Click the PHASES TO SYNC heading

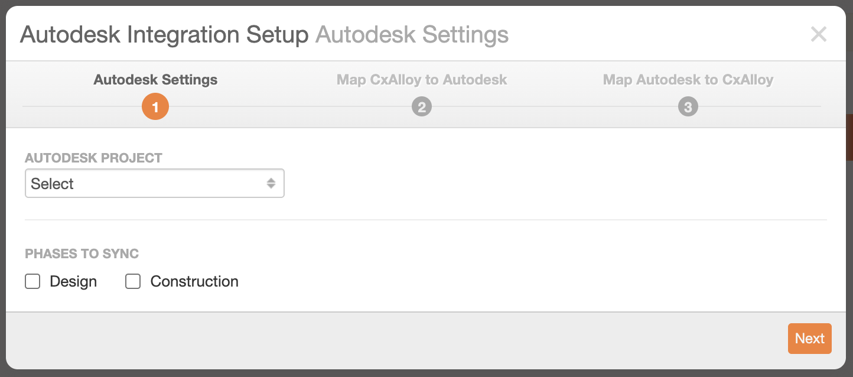82,254
